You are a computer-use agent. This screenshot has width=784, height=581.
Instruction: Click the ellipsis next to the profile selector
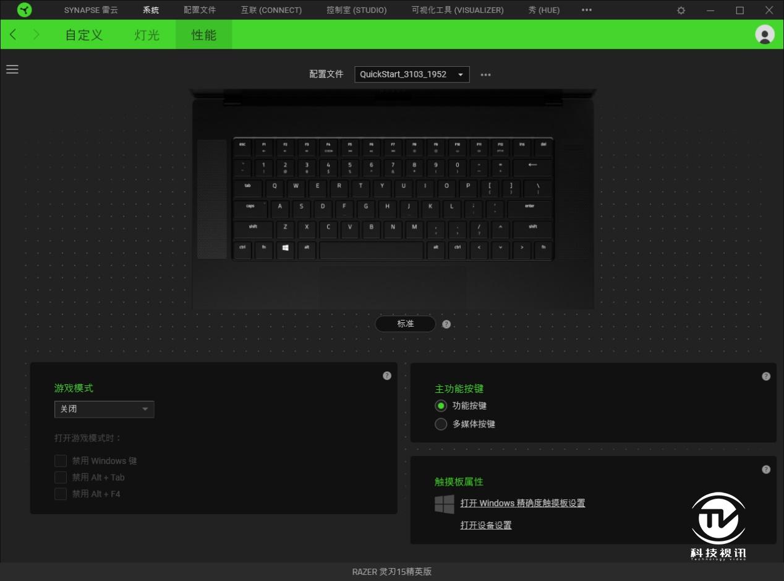(485, 74)
